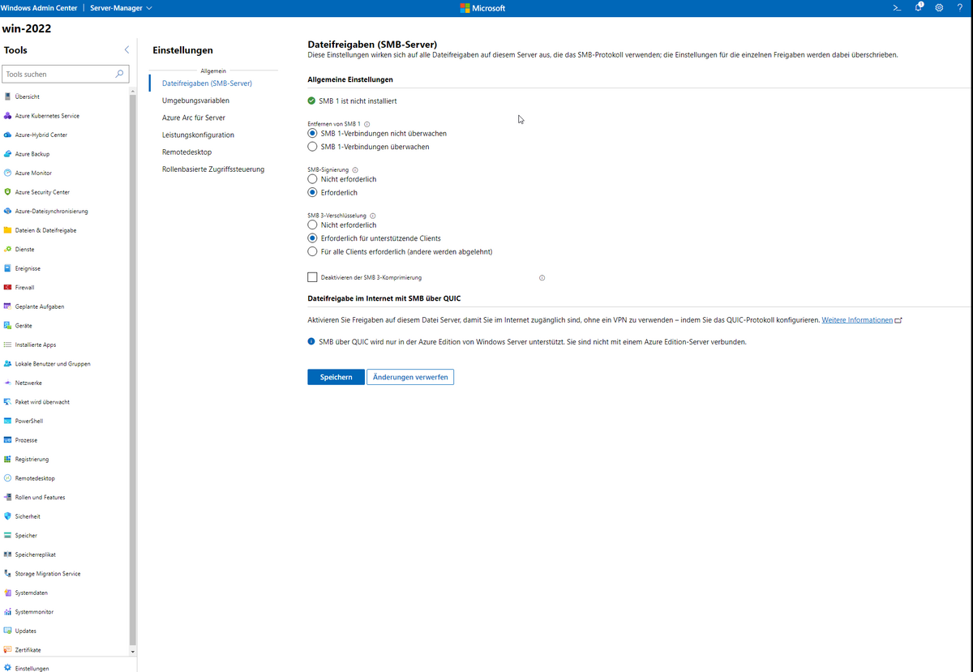Check Deaktivieren der SMB 3-Komprimierung
Viewport: 973px width, 672px height.
[312, 276]
